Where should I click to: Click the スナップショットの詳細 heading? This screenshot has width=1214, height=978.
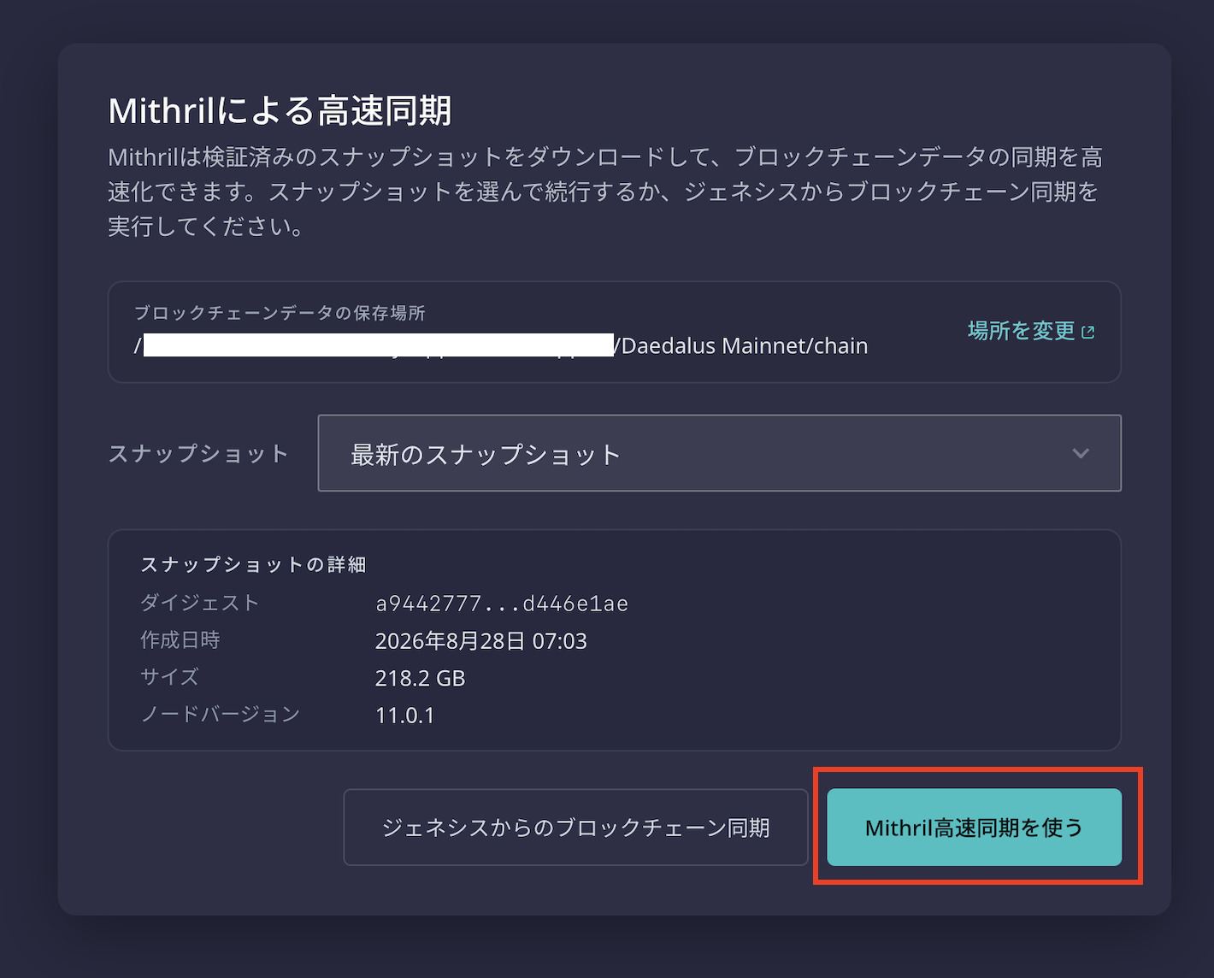click(x=253, y=564)
